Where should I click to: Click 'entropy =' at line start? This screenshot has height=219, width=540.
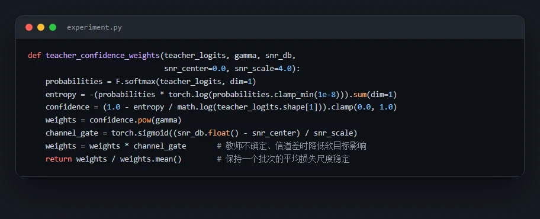(65, 94)
